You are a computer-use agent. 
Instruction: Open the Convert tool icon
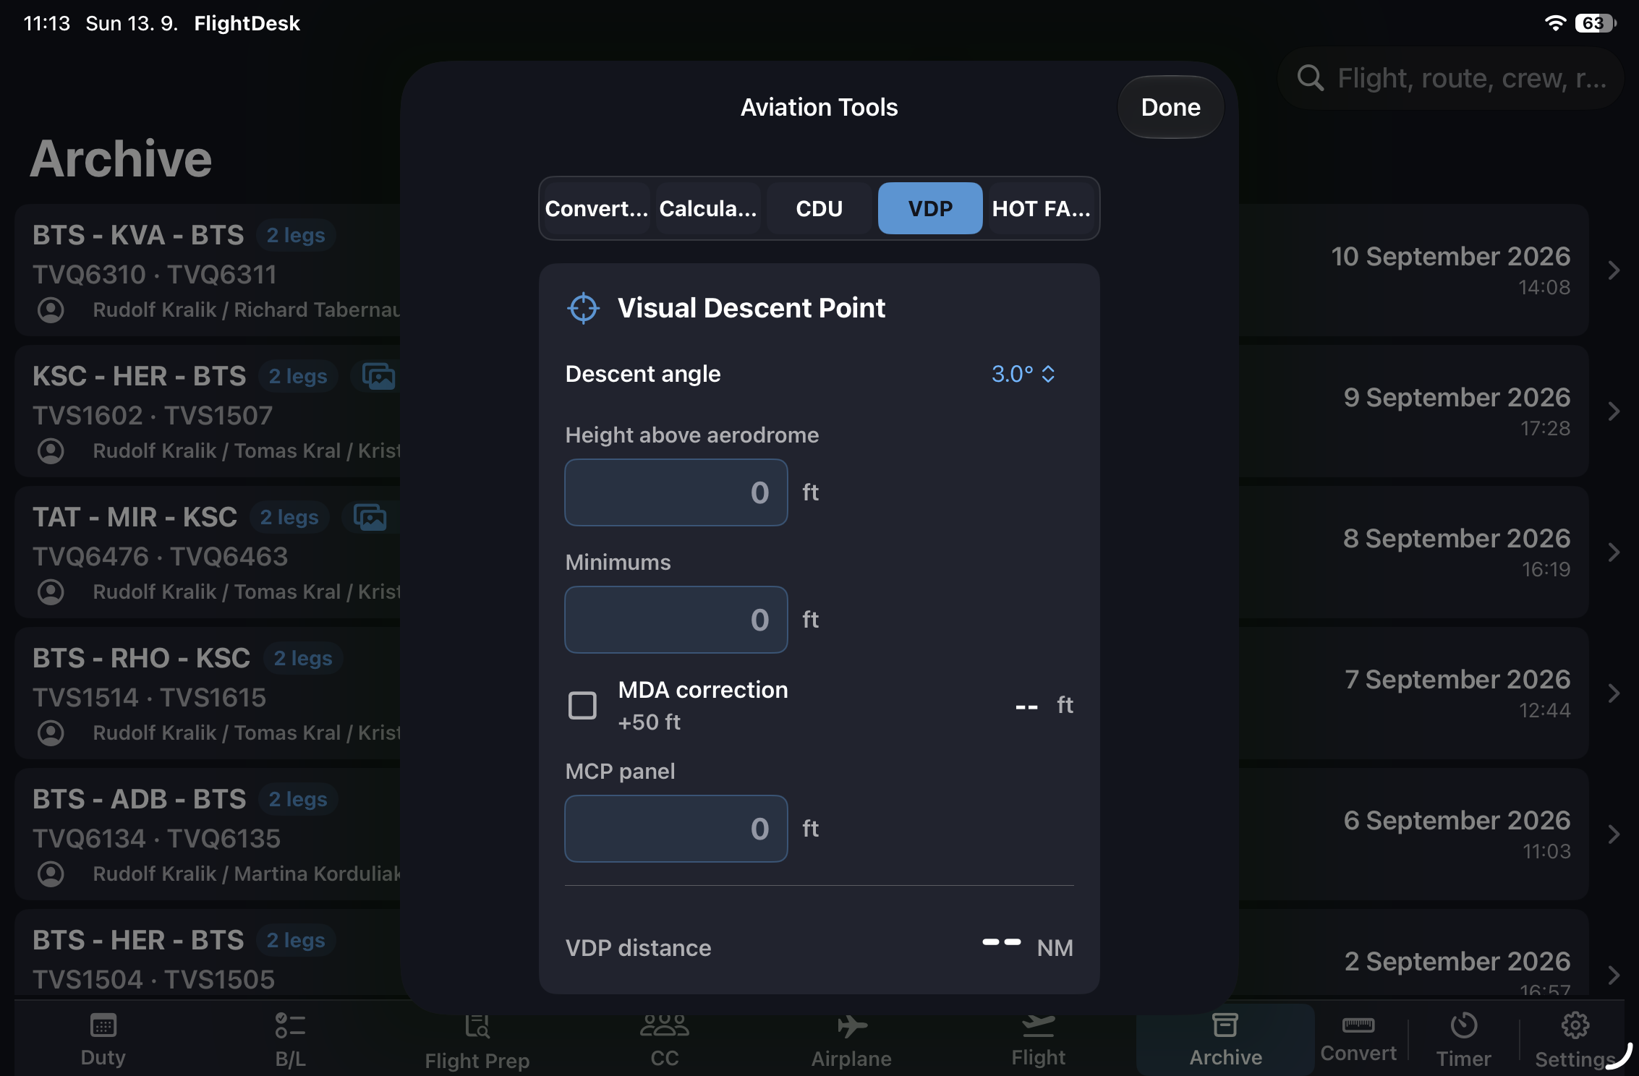click(1358, 1025)
